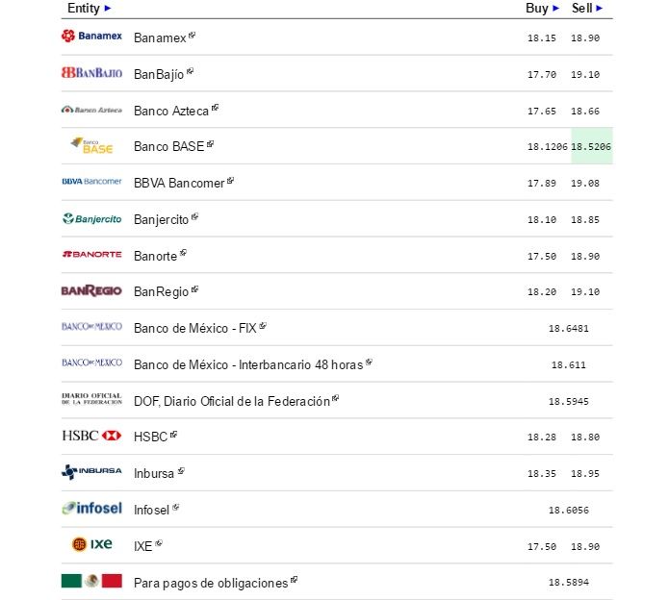
Task: Click the Banco BASE logo
Action: 91,146
